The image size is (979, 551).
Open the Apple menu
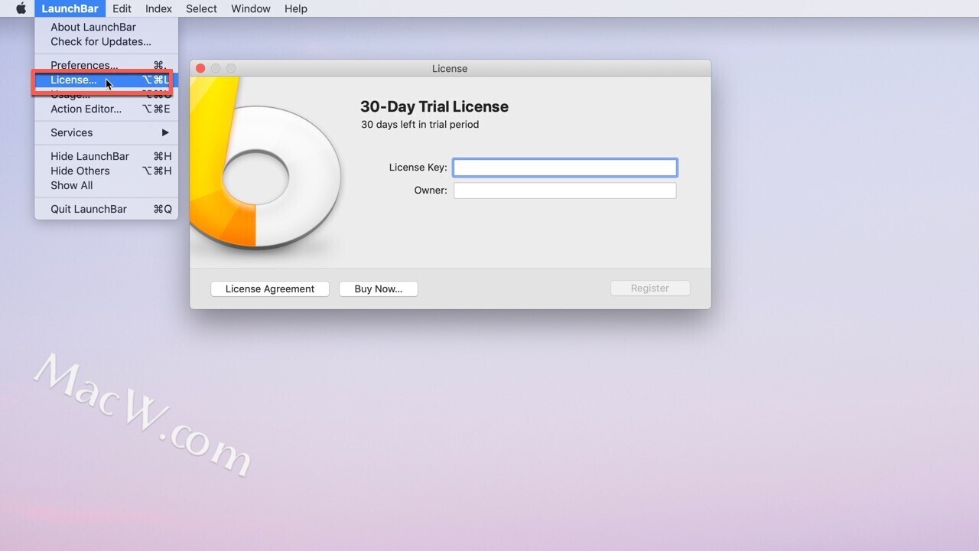click(x=21, y=8)
